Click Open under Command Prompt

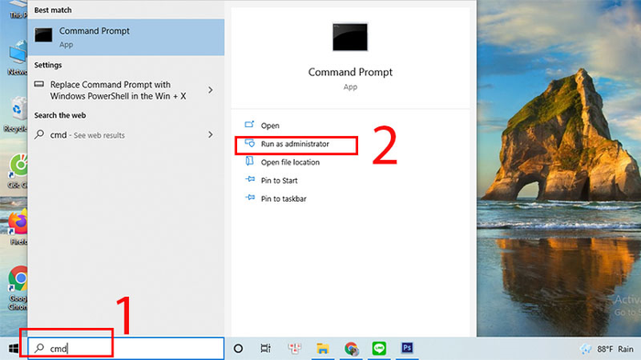[270, 125]
